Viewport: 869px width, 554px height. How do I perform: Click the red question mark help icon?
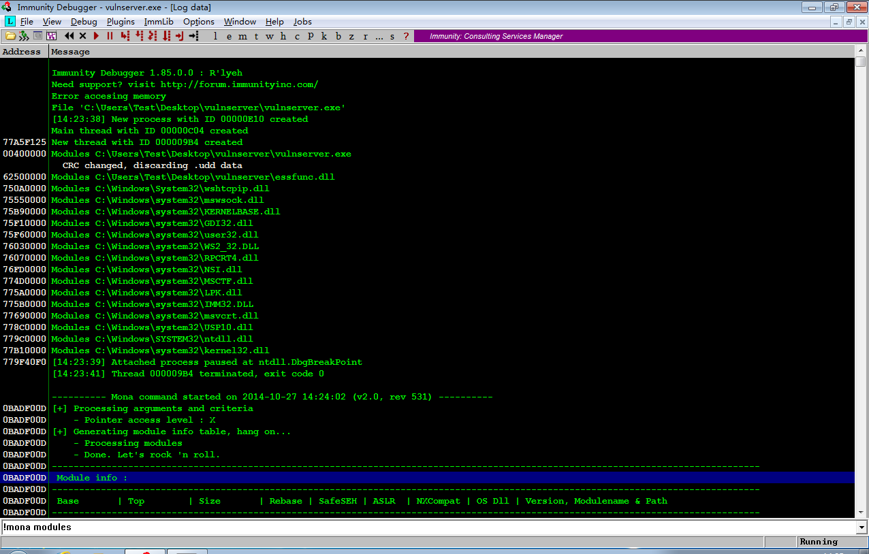point(406,36)
